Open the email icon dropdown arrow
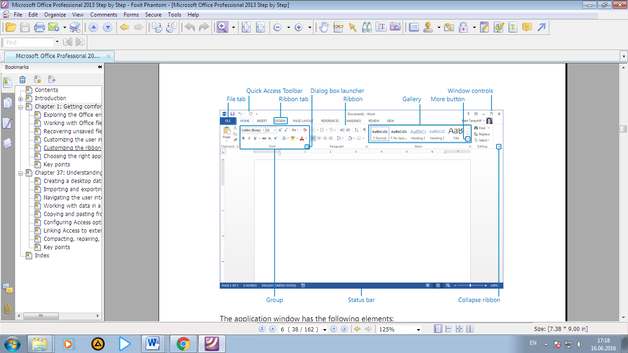628x353 pixels. tap(65, 28)
